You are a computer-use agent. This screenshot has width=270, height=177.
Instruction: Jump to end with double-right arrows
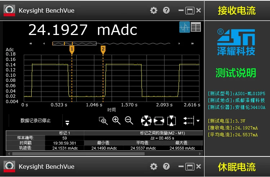pos(193,44)
